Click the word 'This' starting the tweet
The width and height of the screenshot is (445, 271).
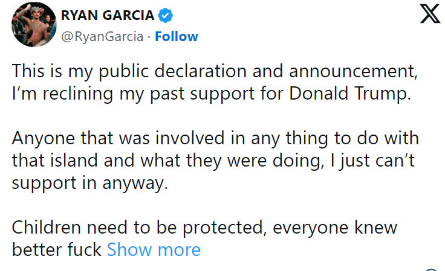(30, 71)
